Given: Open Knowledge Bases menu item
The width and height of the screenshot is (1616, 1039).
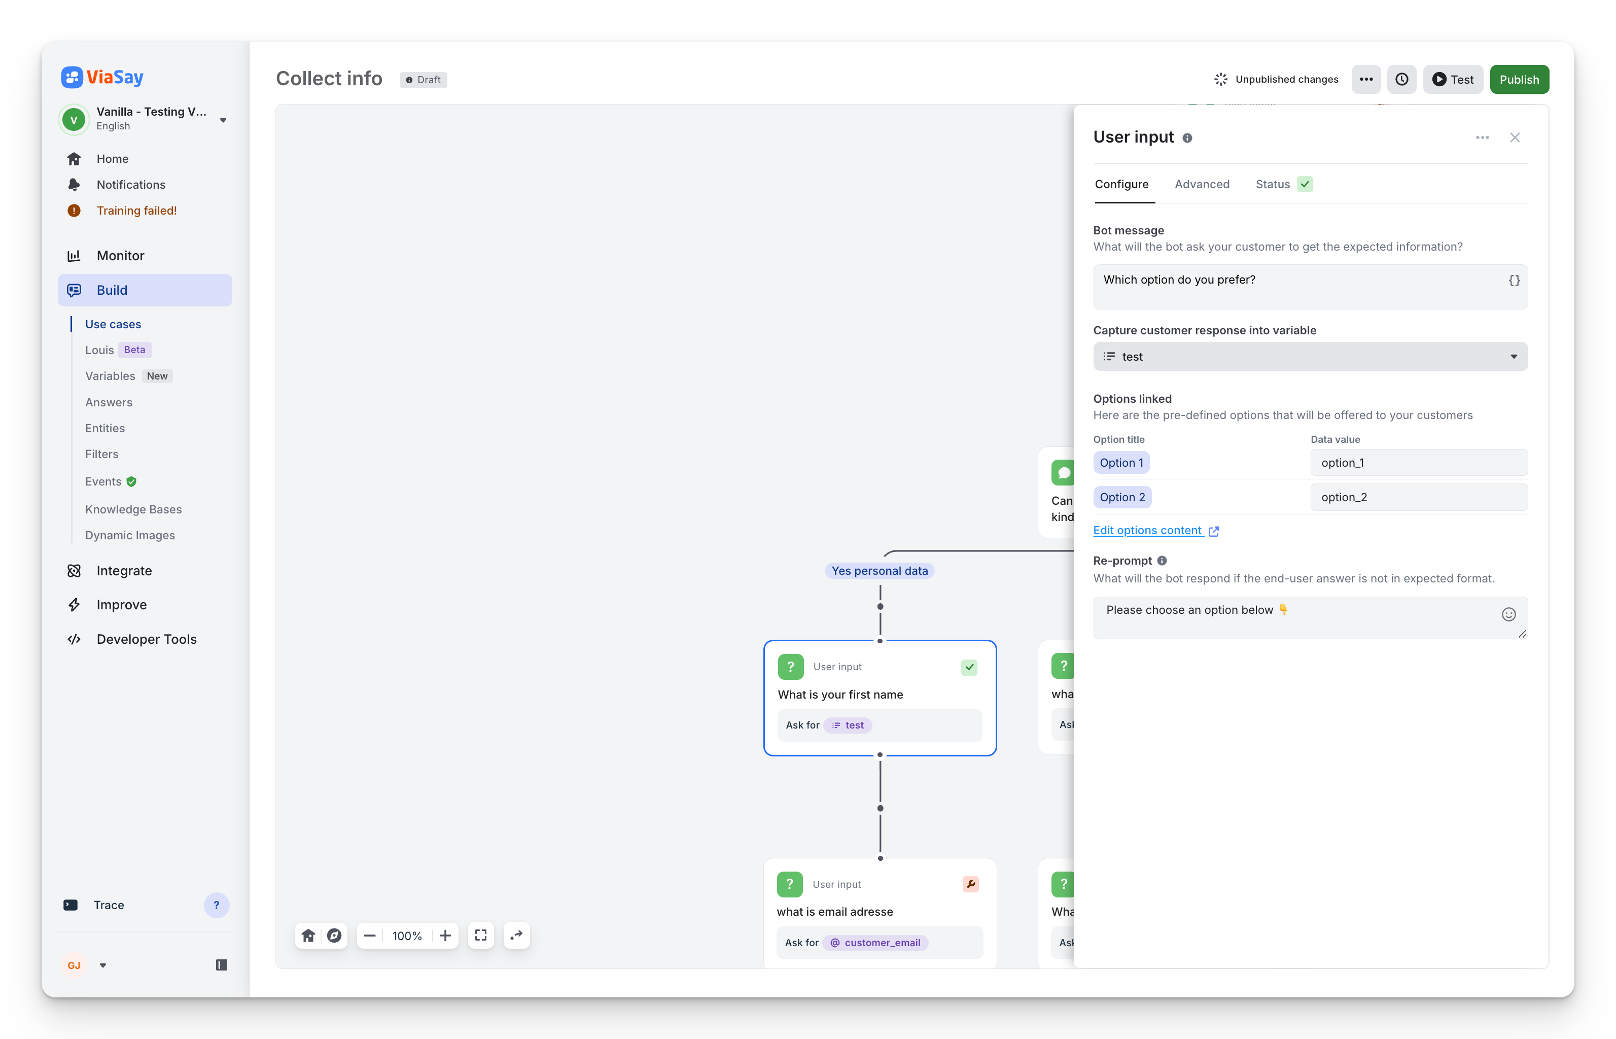Looking at the screenshot, I should [133, 509].
